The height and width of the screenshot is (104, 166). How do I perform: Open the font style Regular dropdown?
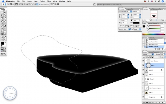point(140,11)
